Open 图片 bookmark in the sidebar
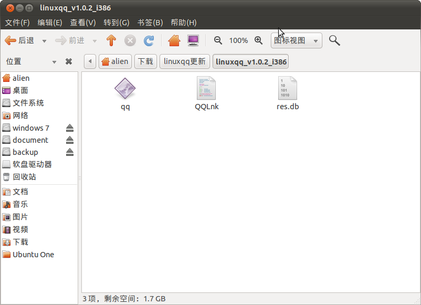 39,217
